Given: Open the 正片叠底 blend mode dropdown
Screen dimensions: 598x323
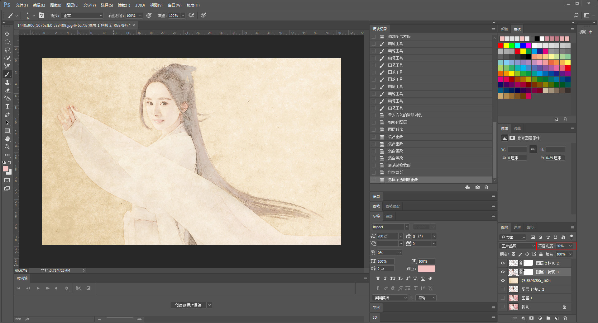Looking at the screenshot, I should pos(517,246).
